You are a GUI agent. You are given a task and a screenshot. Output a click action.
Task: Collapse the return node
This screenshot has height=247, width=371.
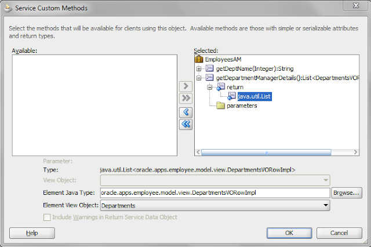tap(210, 88)
